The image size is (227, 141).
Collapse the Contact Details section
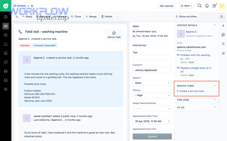215,25
